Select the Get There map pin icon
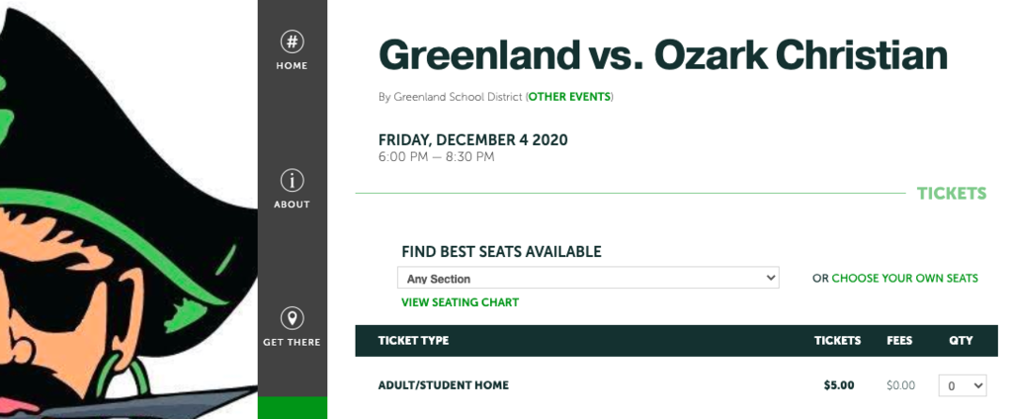This screenshot has width=1012, height=419. tap(293, 319)
